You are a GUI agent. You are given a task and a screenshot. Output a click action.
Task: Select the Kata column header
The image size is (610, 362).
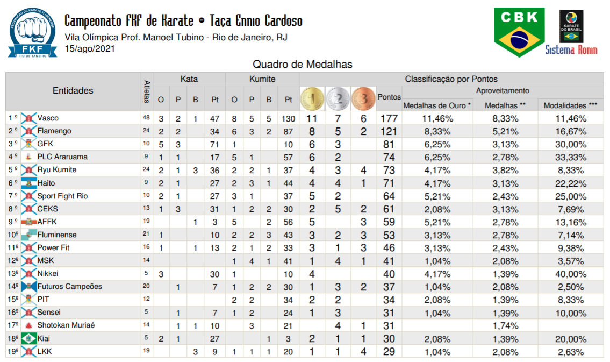pyautogui.click(x=189, y=79)
